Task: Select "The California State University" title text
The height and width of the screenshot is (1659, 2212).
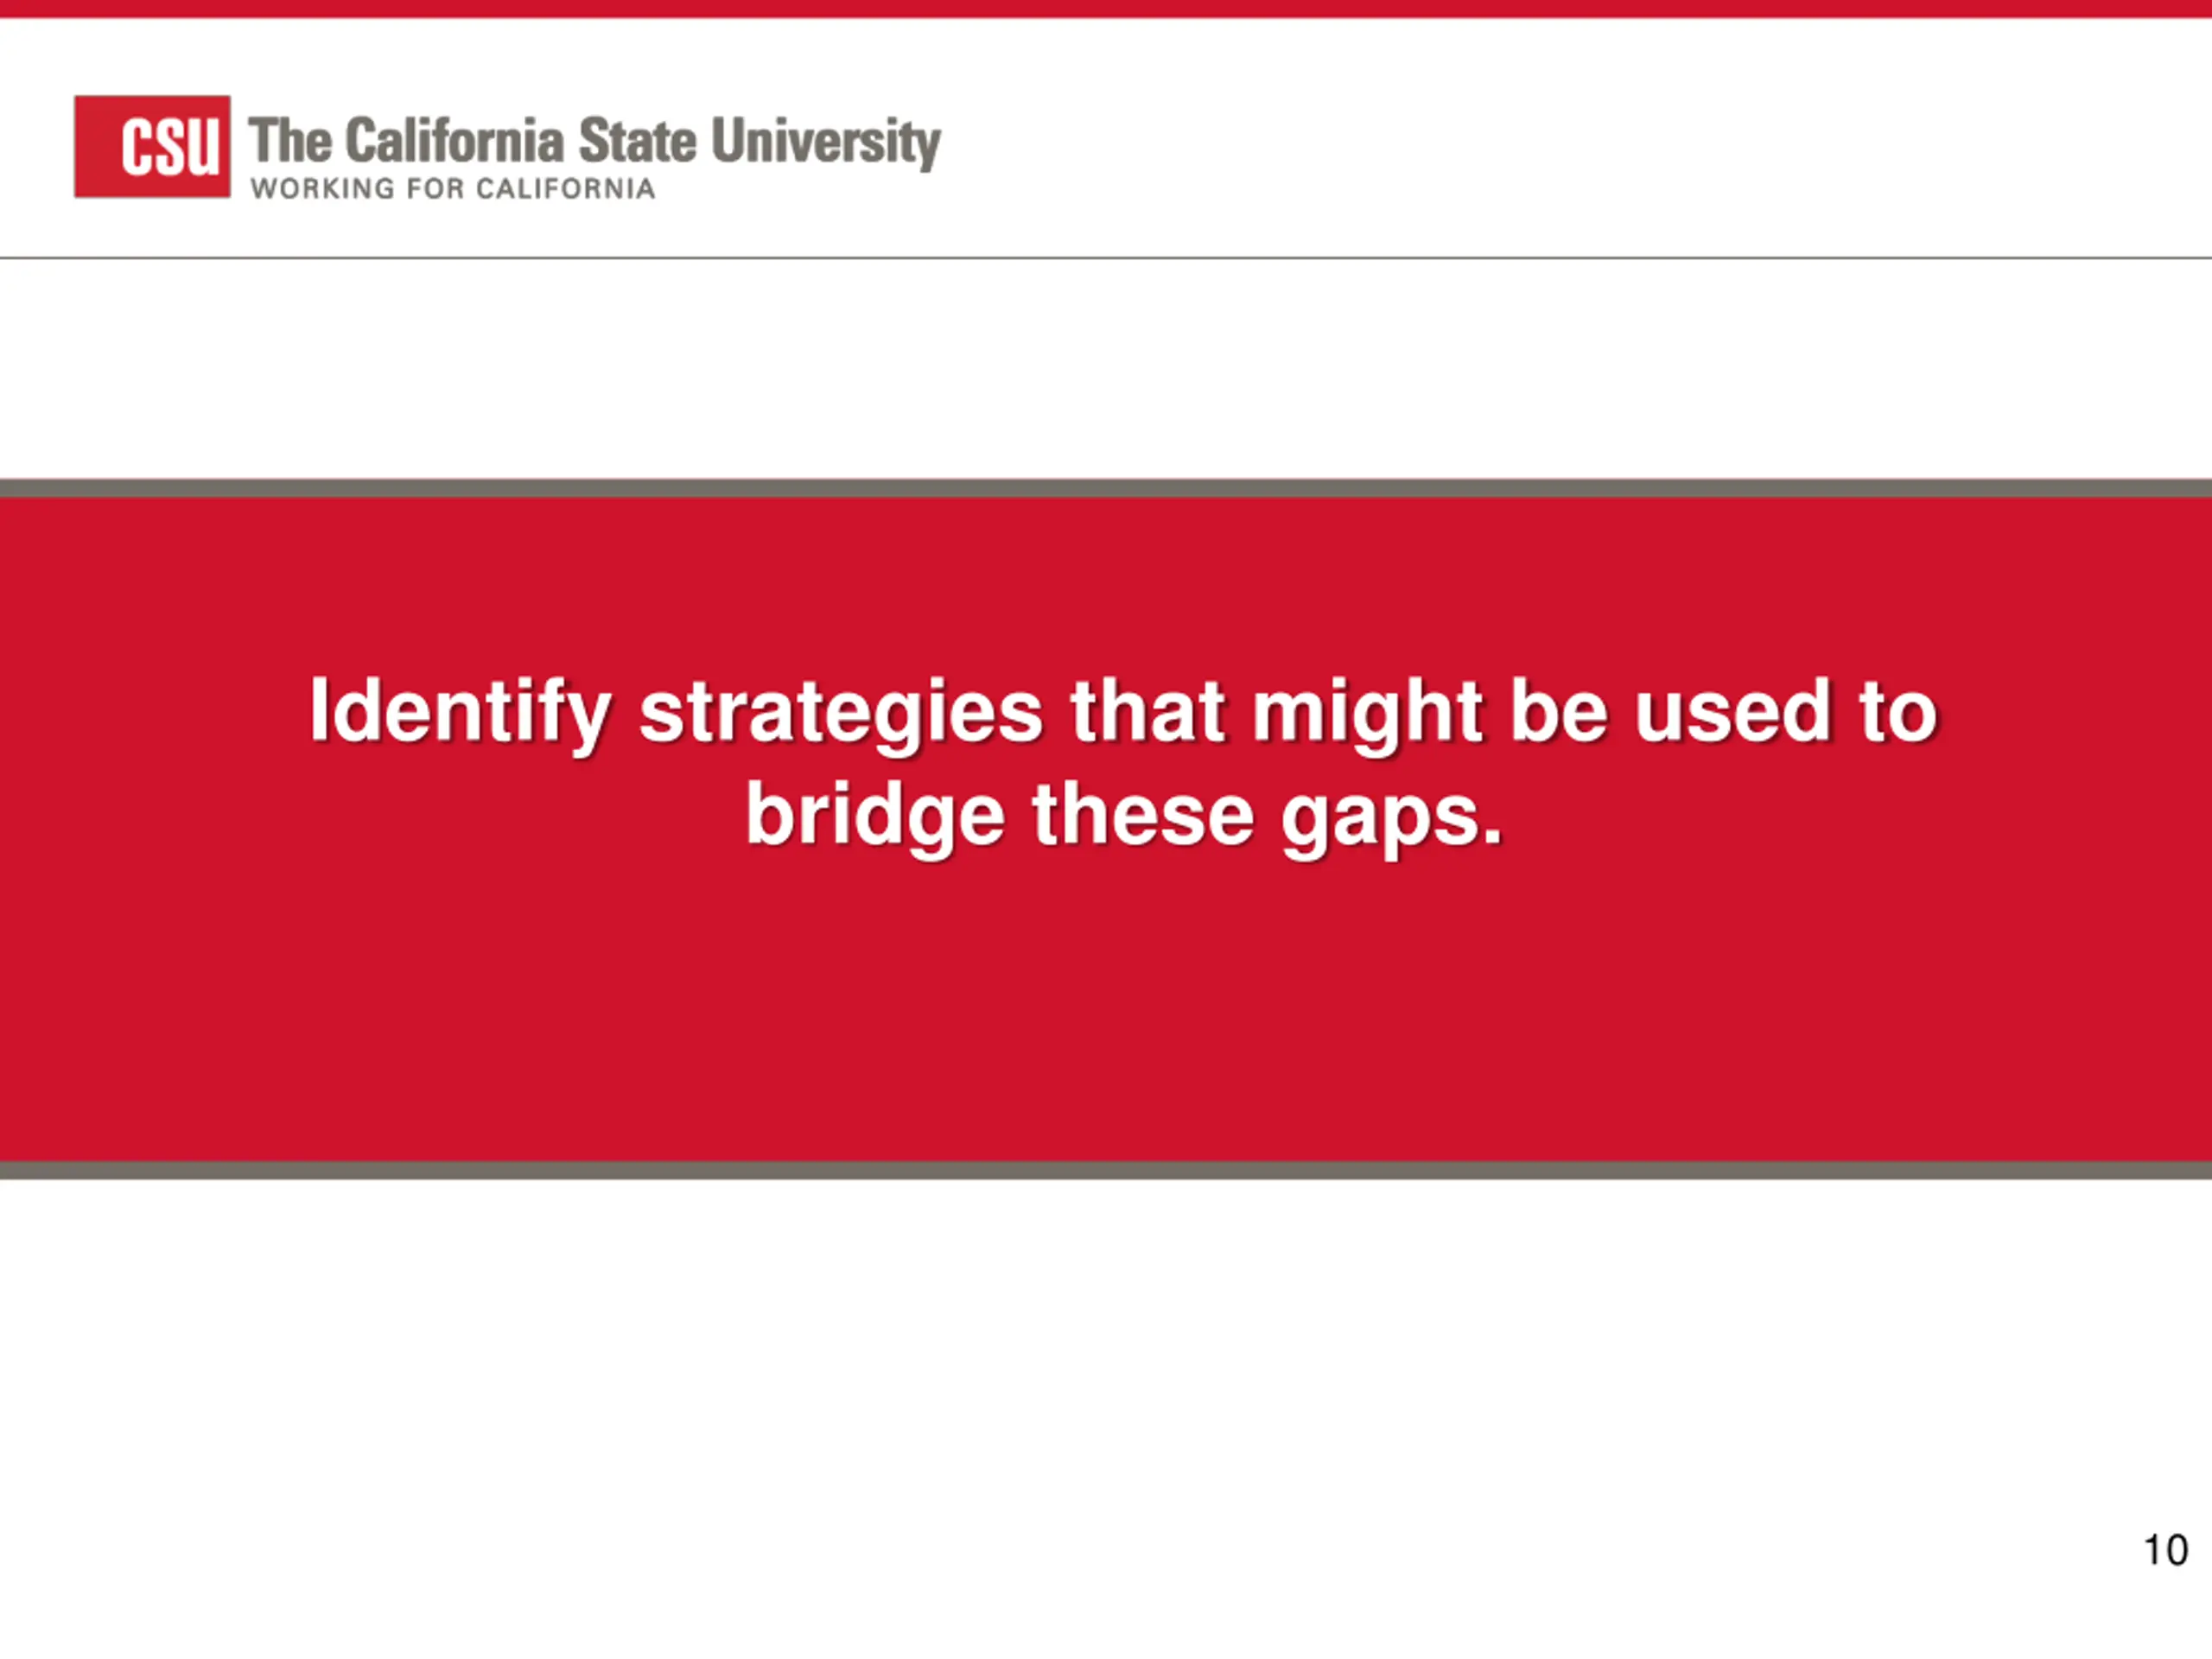Action: click(595, 141)
